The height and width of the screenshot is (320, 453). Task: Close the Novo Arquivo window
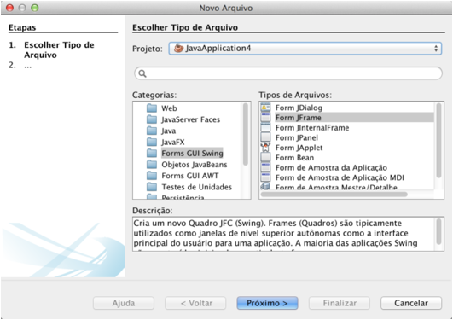click(x=10, y=8)
